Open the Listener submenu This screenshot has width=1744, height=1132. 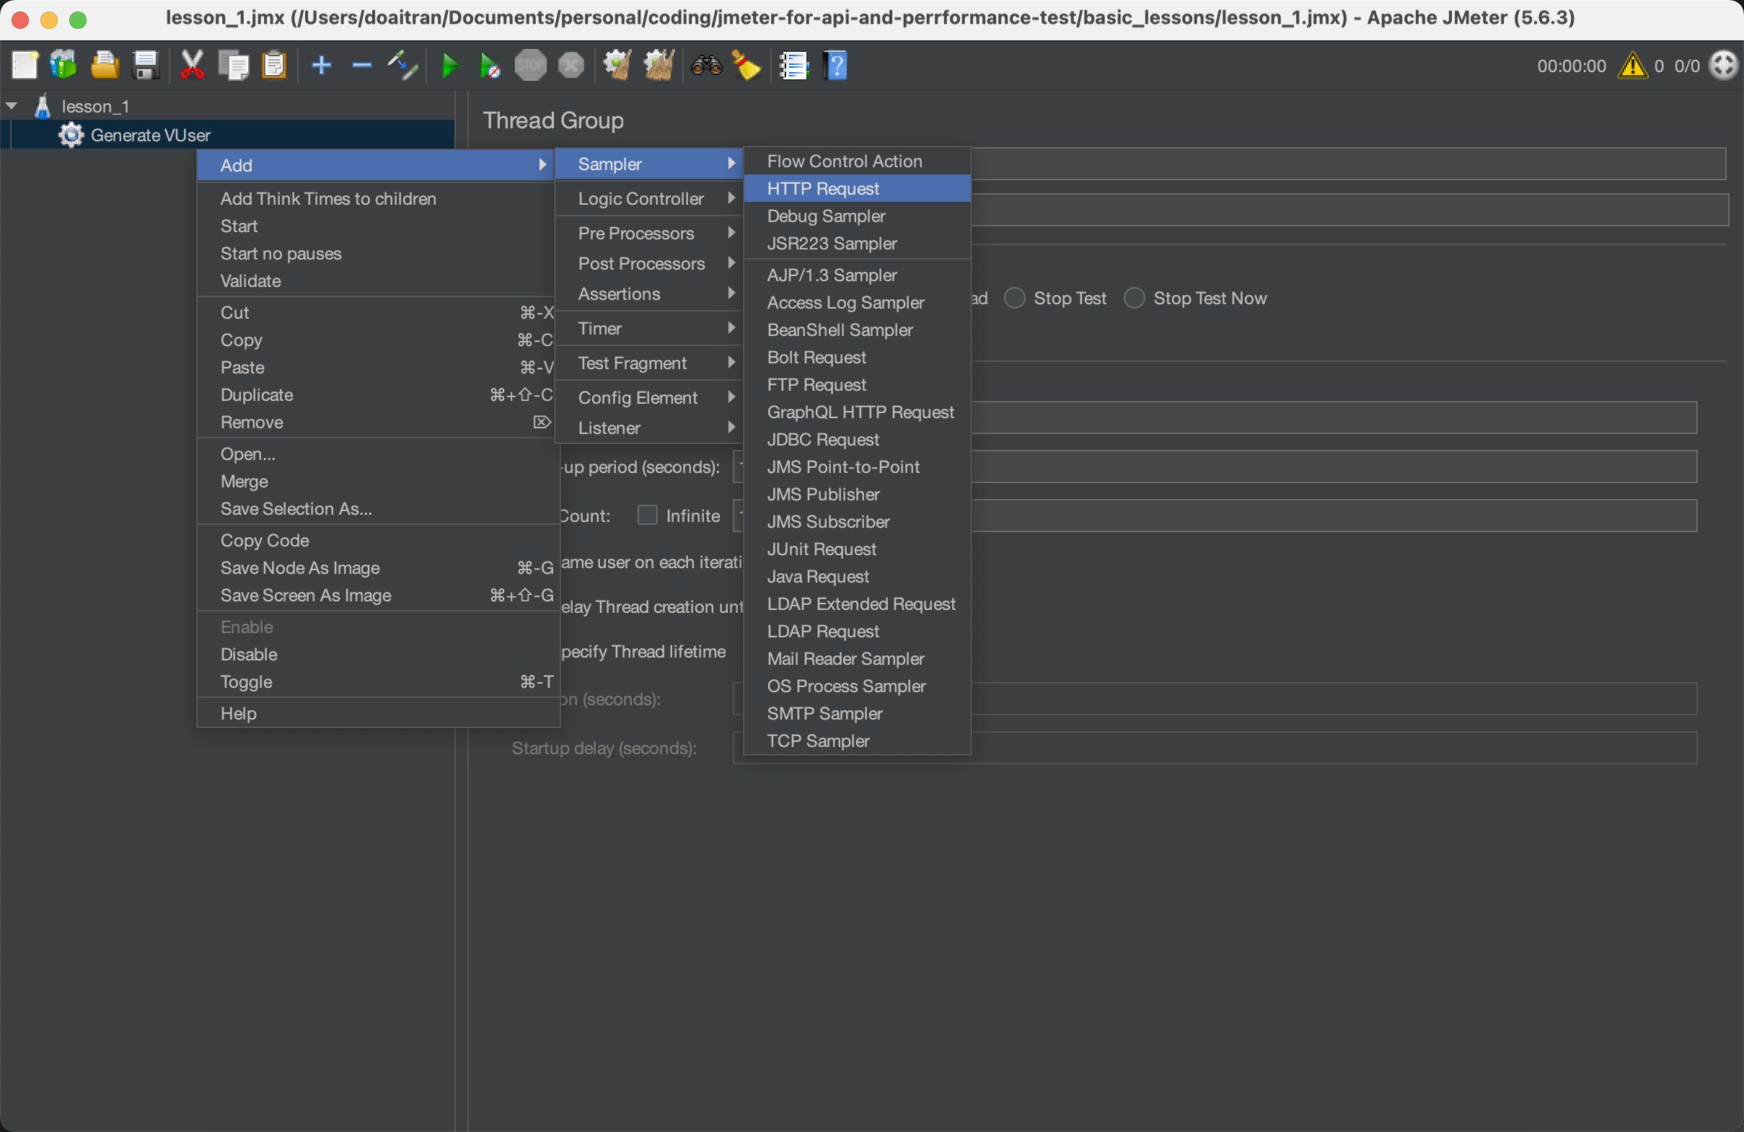[648, 428]
